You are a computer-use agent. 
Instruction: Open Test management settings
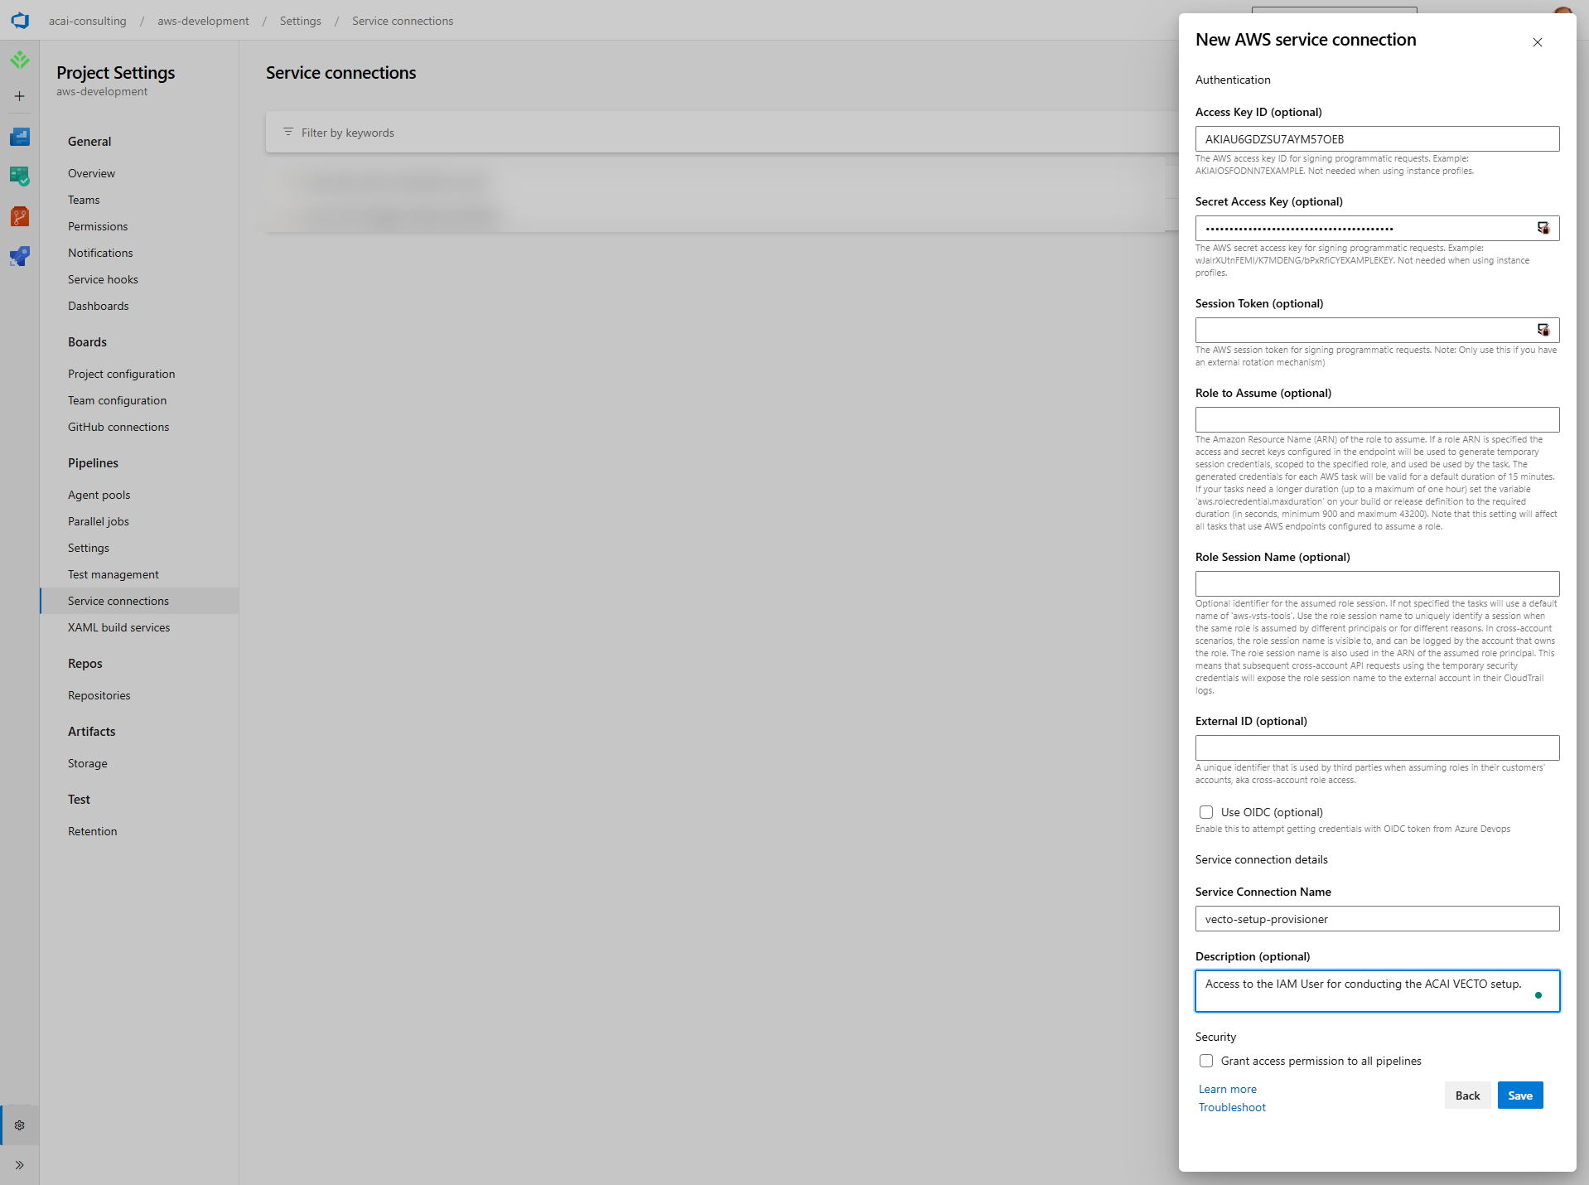coord(113,574)
